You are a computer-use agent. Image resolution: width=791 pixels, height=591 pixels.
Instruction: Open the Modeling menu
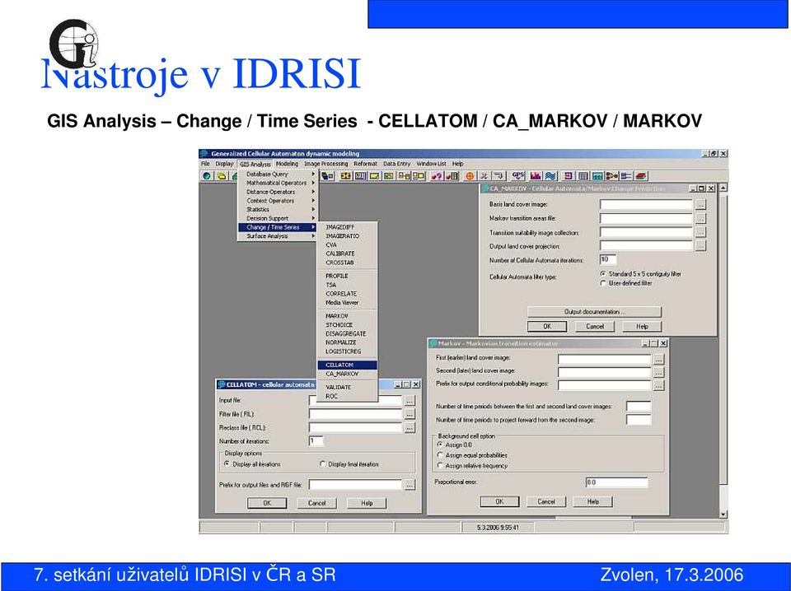pyautogui.click(x=287, y=164)
